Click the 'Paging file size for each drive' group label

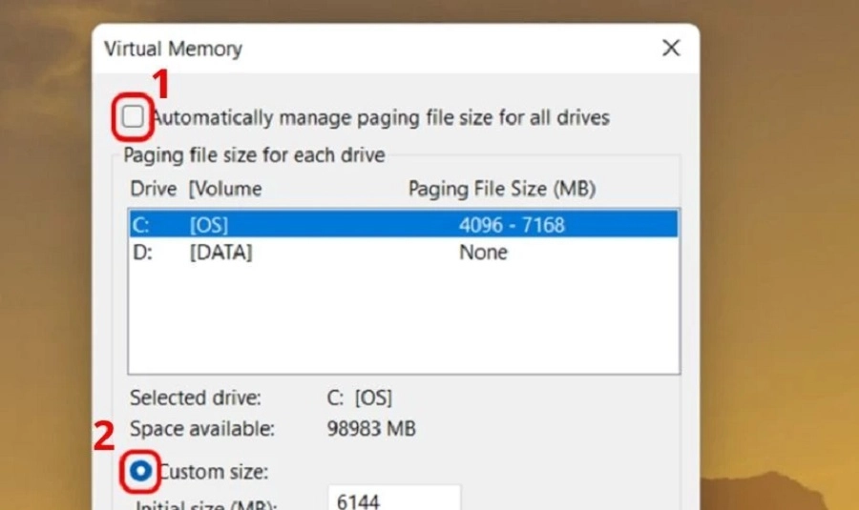(254, 154)
